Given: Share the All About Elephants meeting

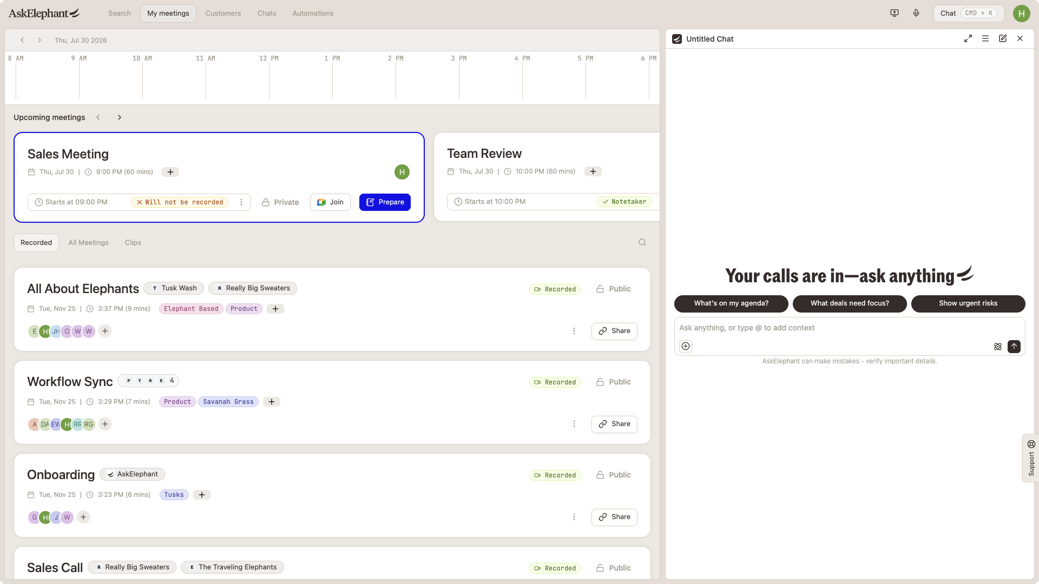Looking at the screenshot, I should 614,331.
